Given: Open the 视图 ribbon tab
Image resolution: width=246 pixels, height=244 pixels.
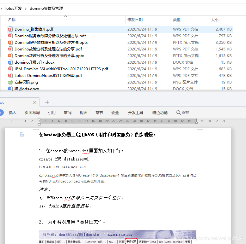Looking at the screenshot, I should point(83,113).
